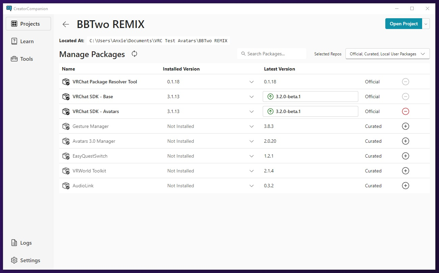
Task: Click the Avatars 3.0 Manager package icon
Action: point(66,141)
